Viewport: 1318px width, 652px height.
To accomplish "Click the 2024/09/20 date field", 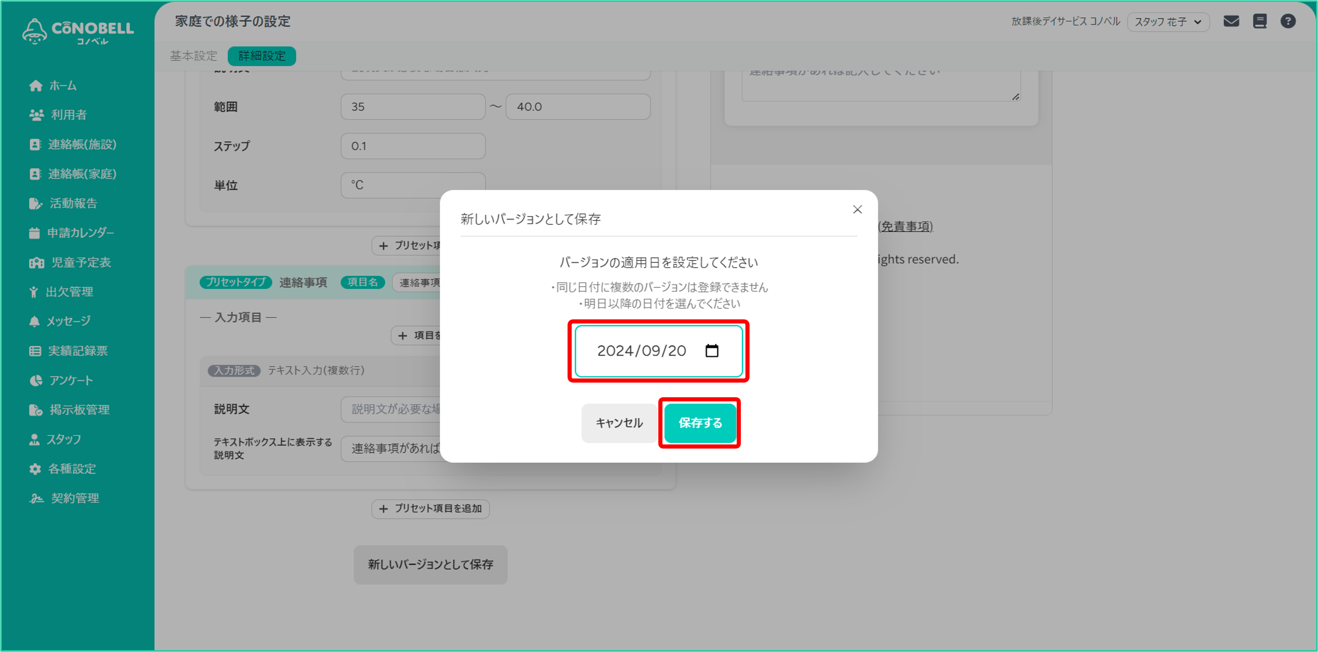I will [658, 351].
